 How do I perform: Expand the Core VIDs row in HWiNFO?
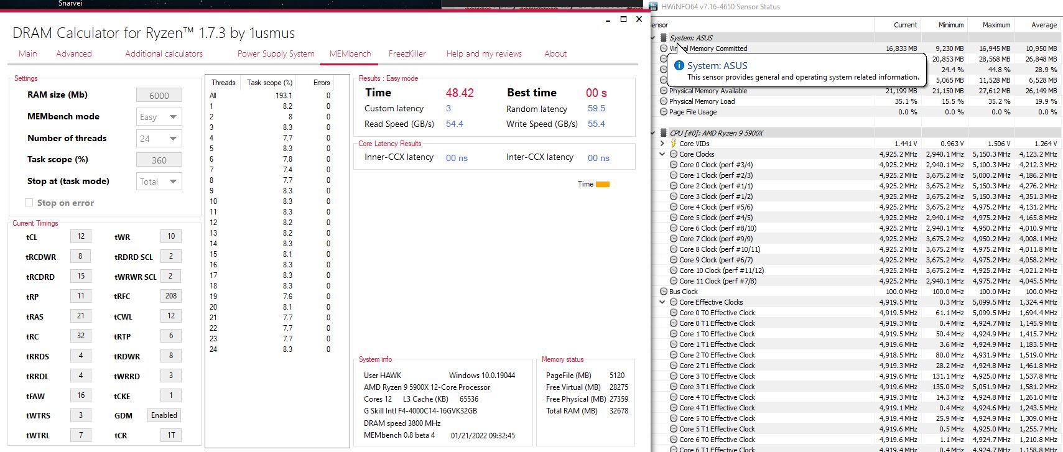pyautogui.click(x=662, y=144)
